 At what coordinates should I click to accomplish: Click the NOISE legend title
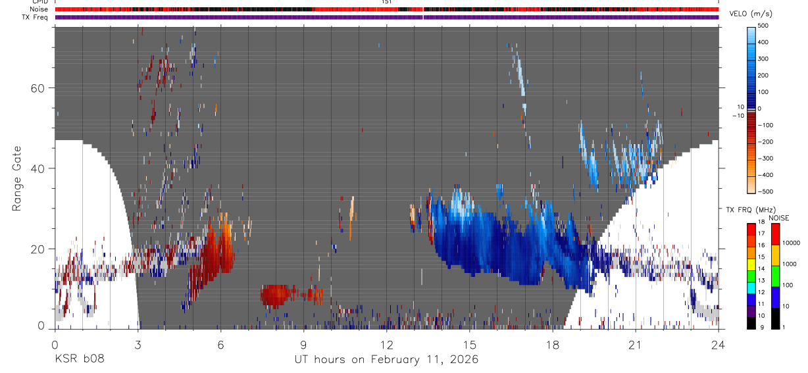(x=779, y=218)
